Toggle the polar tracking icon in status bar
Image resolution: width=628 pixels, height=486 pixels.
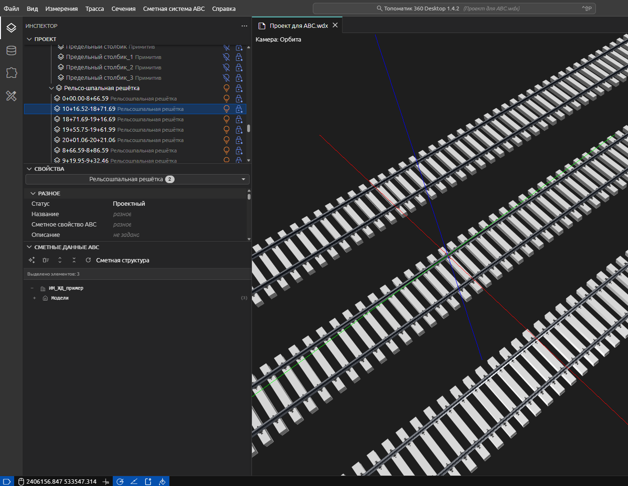pos(120,481)
